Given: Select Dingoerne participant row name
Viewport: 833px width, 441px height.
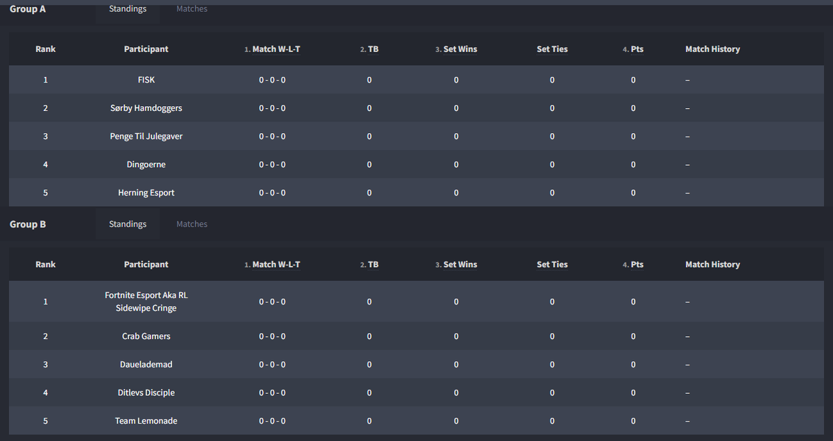Looking at the screenshot, I should [x=146, y=164].
